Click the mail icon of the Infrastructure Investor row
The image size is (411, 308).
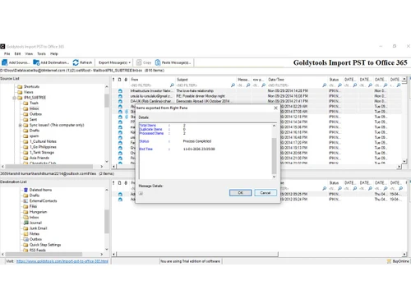(120, 90)
